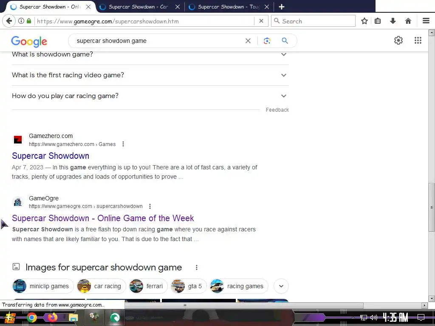Select the 'miniclip games' image chip
Image resolution: width=435 pixels, height=326 pixels.
[43, 286]
